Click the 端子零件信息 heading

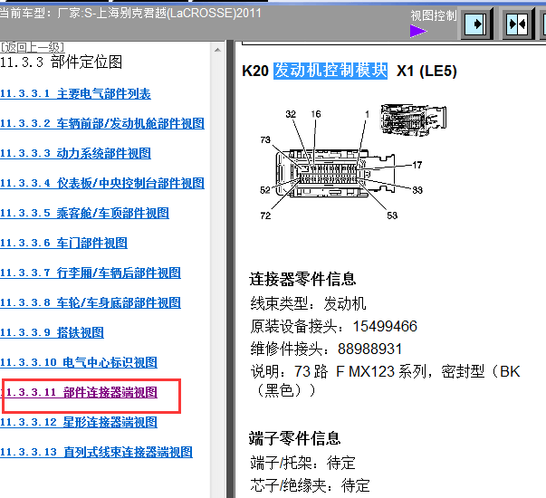coord(294,438)
